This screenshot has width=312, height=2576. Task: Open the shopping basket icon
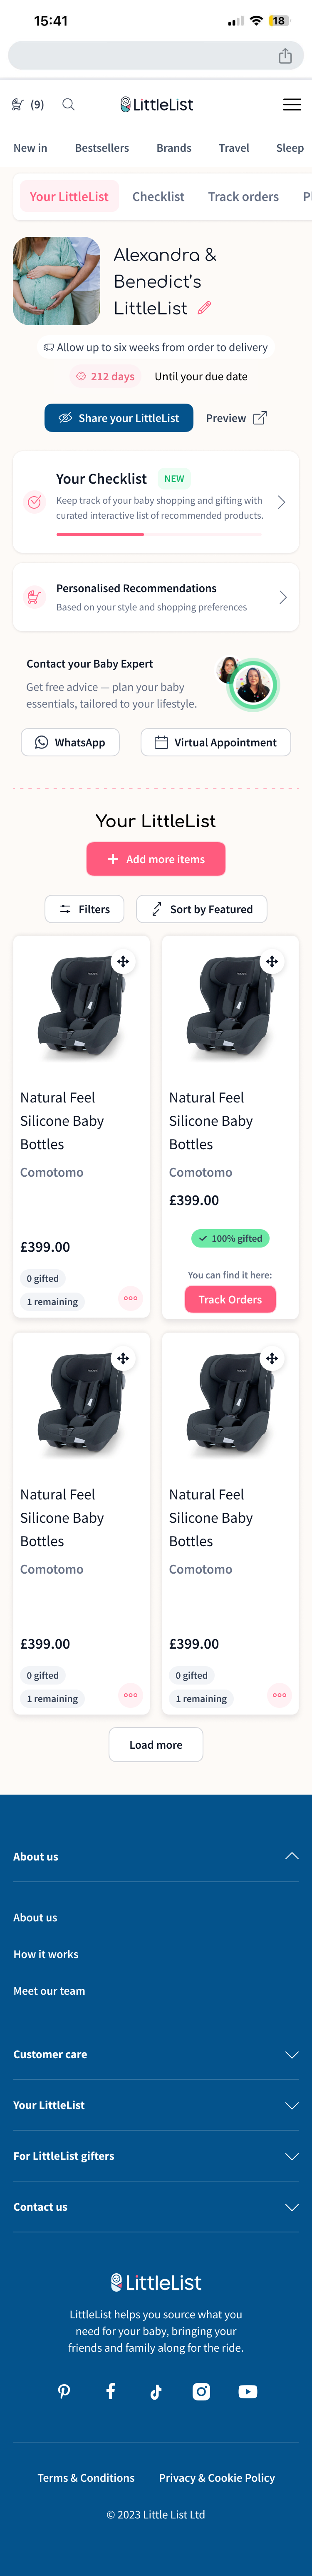18,104
